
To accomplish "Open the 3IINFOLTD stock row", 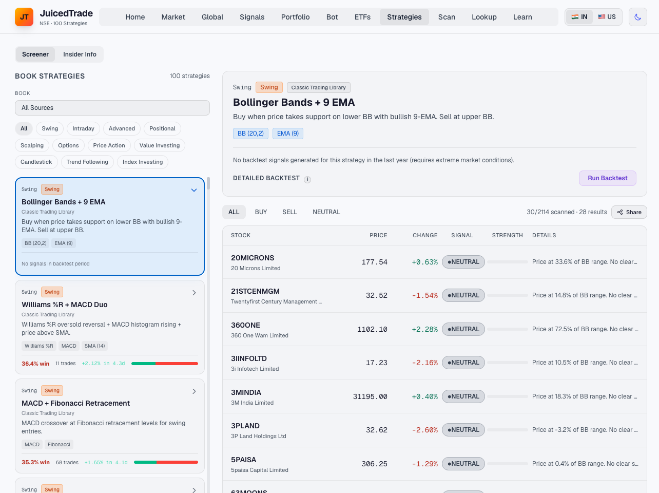I will point(434,363).
